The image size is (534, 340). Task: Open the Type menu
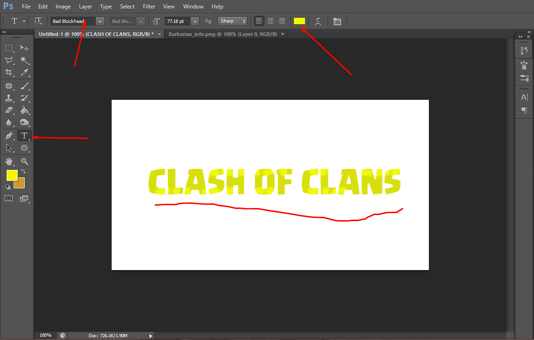[106, 6]
